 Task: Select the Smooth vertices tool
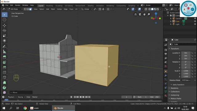coord(5,92)
